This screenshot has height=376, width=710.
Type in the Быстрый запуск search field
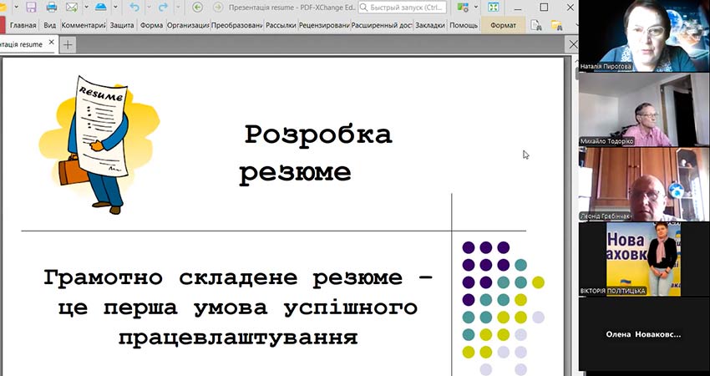413,8
